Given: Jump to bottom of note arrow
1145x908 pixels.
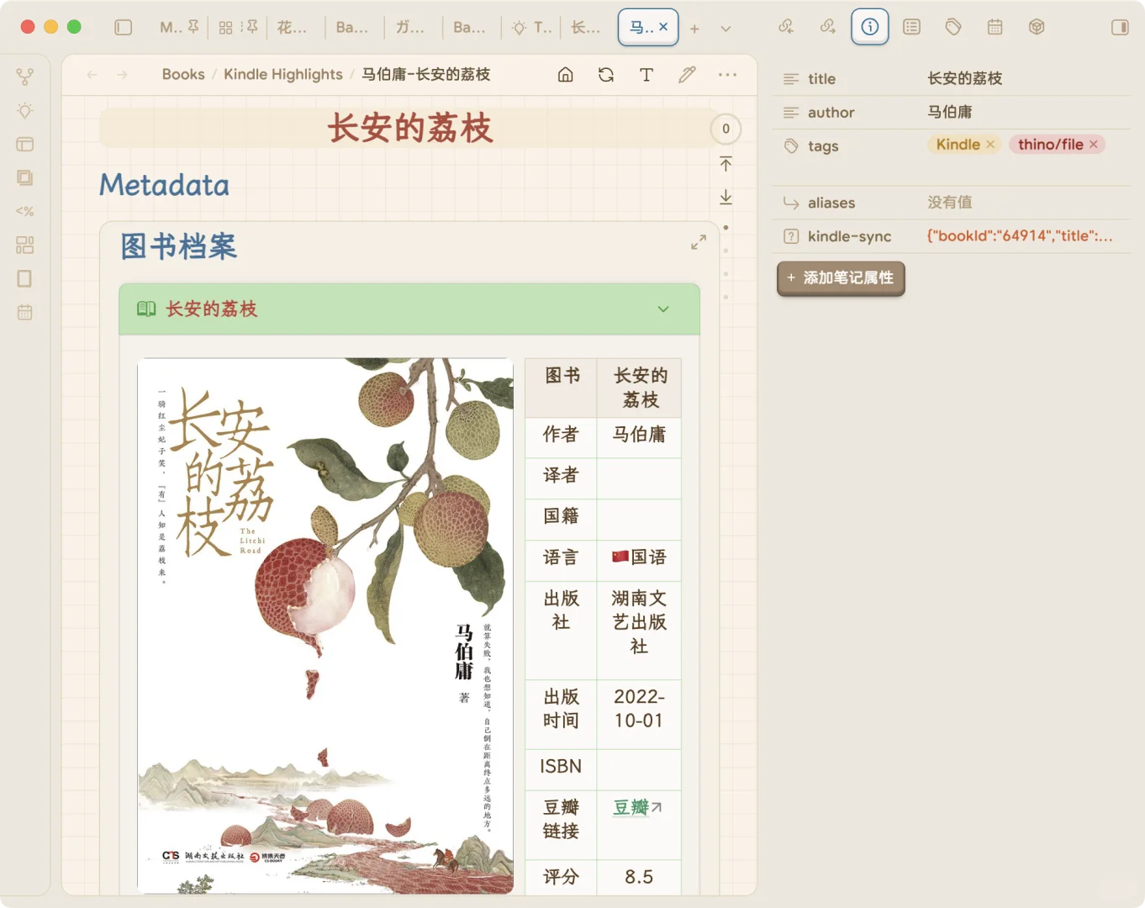Looking at the screenshot, I should (x=726, y=197).
